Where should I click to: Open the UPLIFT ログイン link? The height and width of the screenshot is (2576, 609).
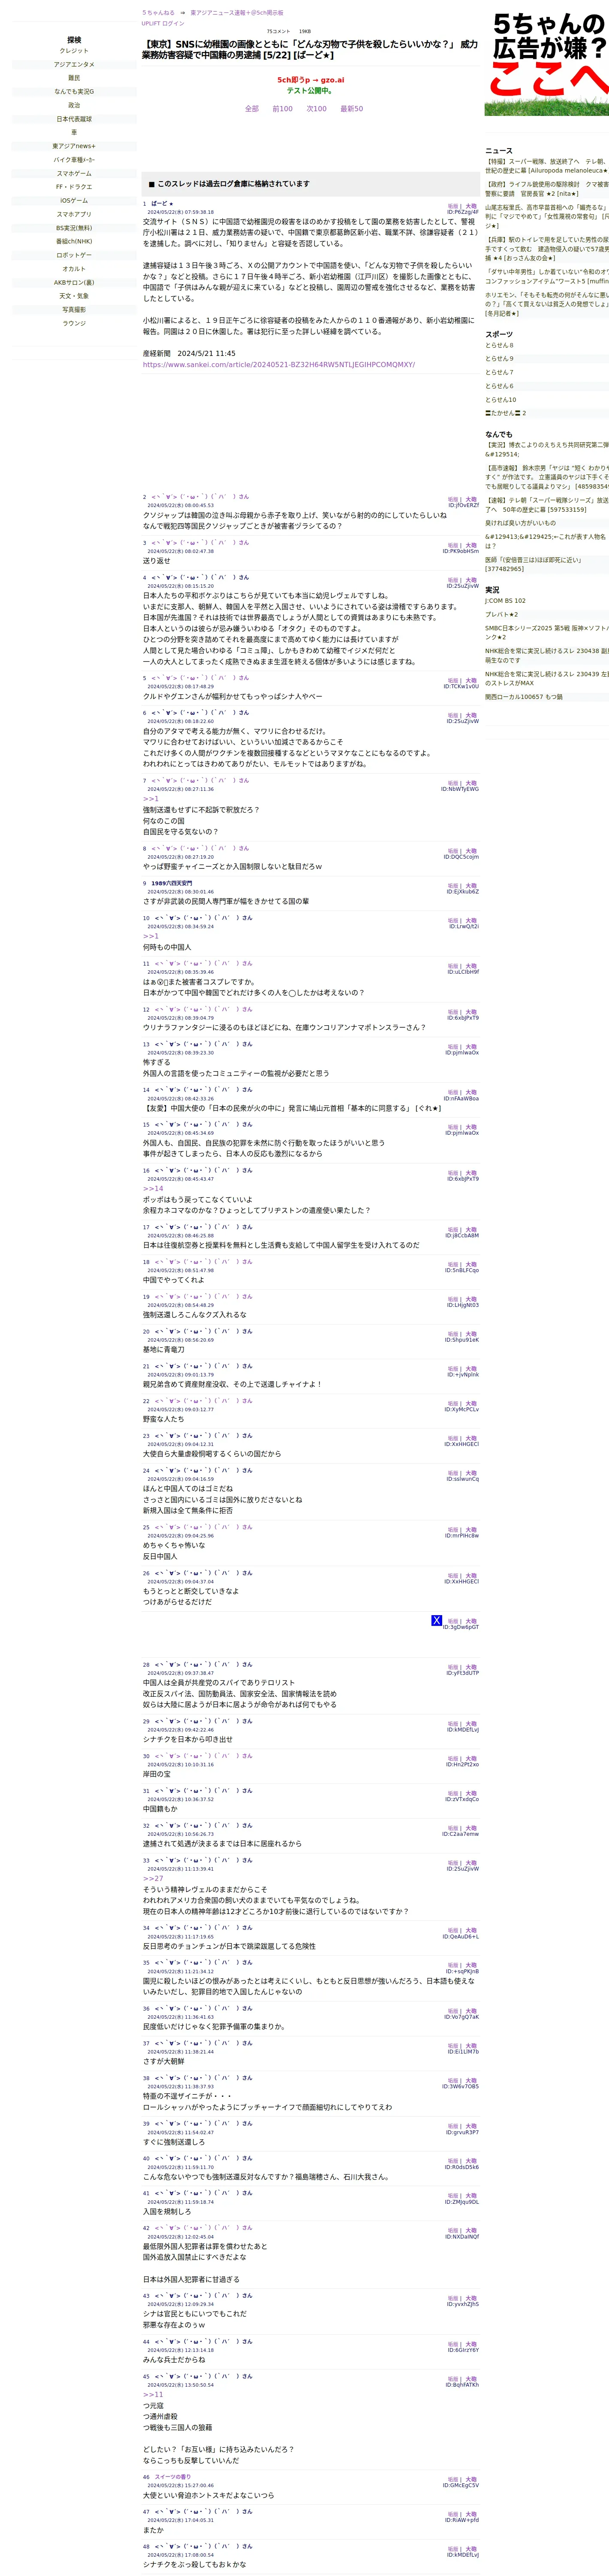163,23
